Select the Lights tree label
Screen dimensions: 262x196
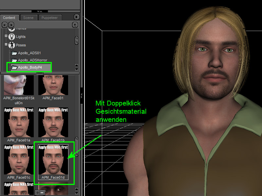21,37
